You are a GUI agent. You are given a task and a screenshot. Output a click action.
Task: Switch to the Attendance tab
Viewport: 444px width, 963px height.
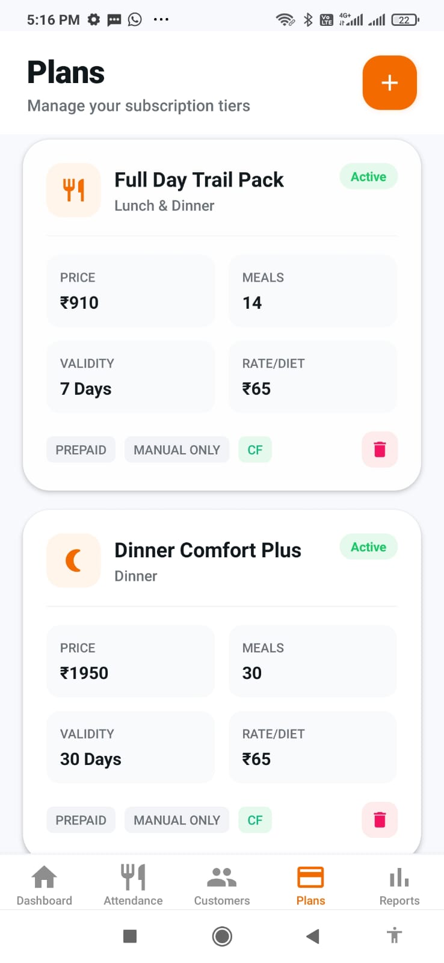tap(133, 885)
